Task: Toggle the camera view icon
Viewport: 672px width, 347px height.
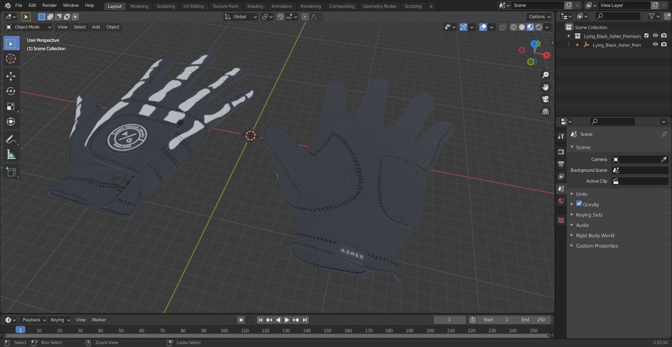Action: tap(545, 99)
